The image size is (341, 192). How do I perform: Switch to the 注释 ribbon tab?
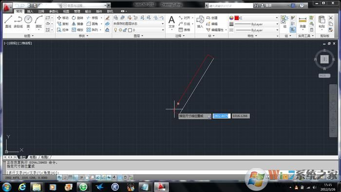[41, 11]
